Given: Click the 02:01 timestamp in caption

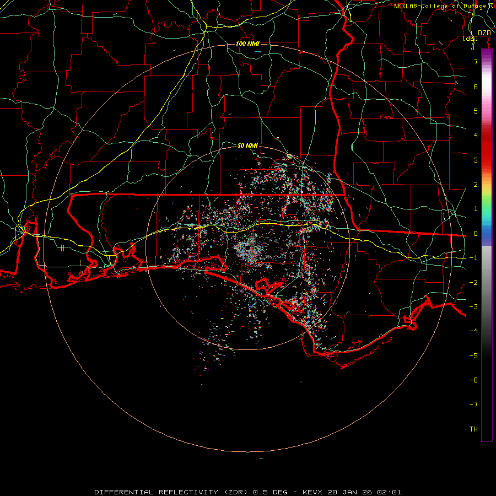Looking at the screenshot, I should pos(389,492).
